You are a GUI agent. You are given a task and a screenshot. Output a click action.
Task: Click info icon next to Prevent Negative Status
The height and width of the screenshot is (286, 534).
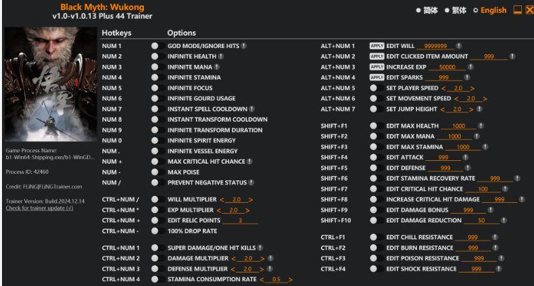click(x=251, y=183)
